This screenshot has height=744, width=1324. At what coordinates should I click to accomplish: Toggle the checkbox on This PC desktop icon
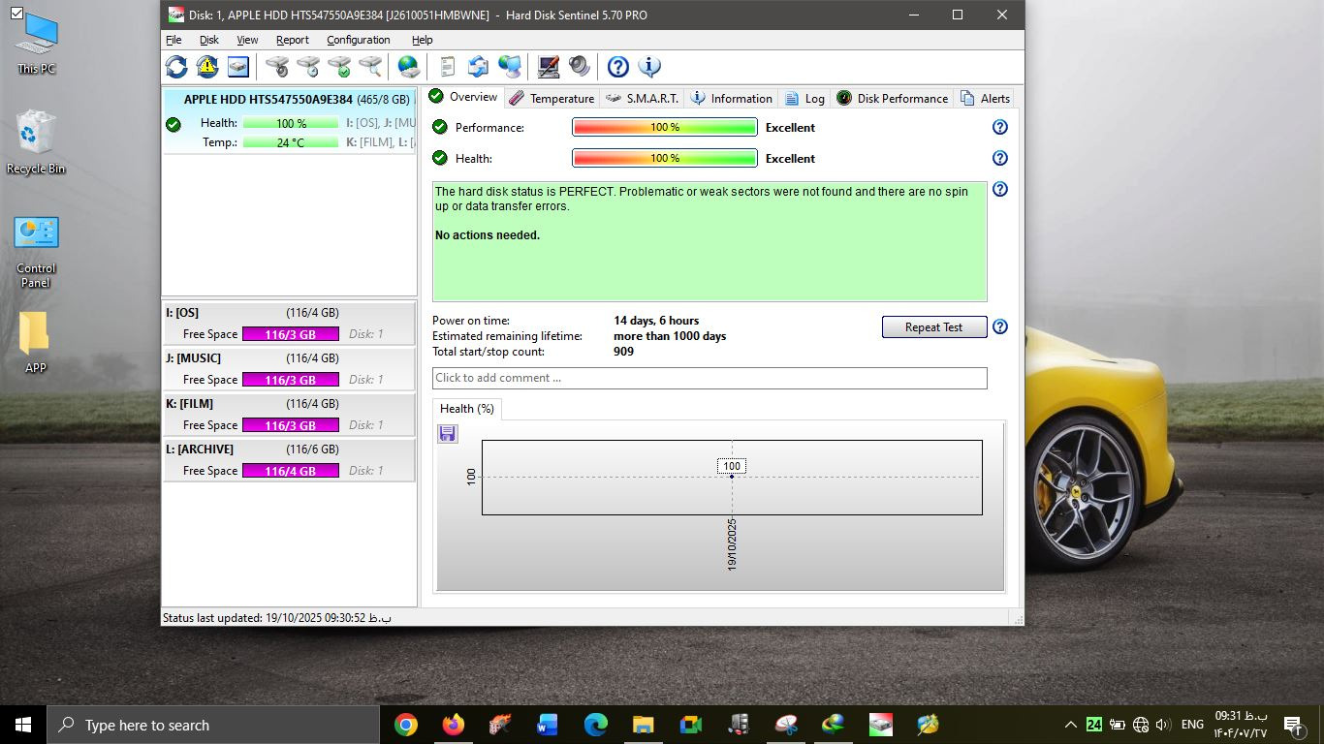coord(16,14)
